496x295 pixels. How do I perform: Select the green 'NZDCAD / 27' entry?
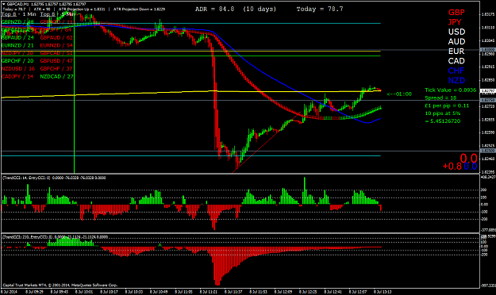coord(56,76)
